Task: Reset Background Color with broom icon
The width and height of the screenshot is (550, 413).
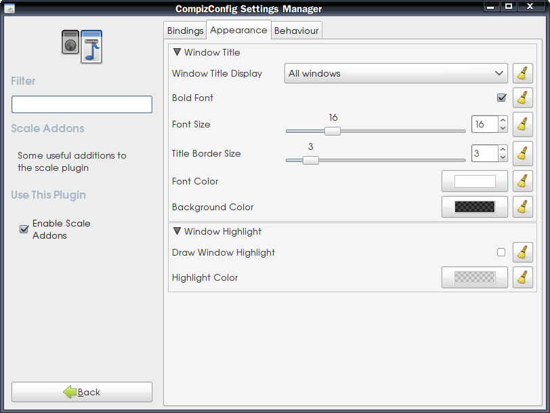Action: (523, 207)
